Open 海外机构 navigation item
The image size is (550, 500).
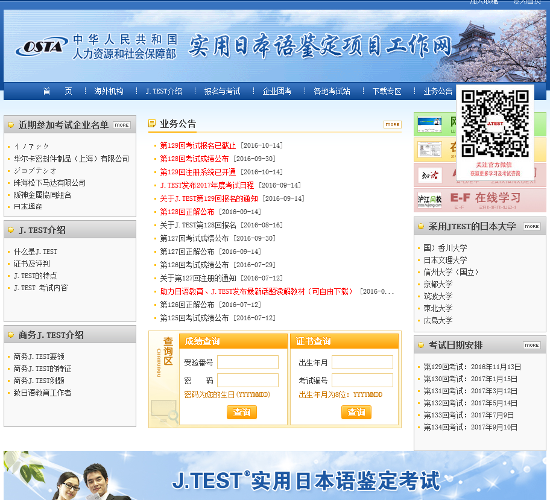[x=109, y=91]
